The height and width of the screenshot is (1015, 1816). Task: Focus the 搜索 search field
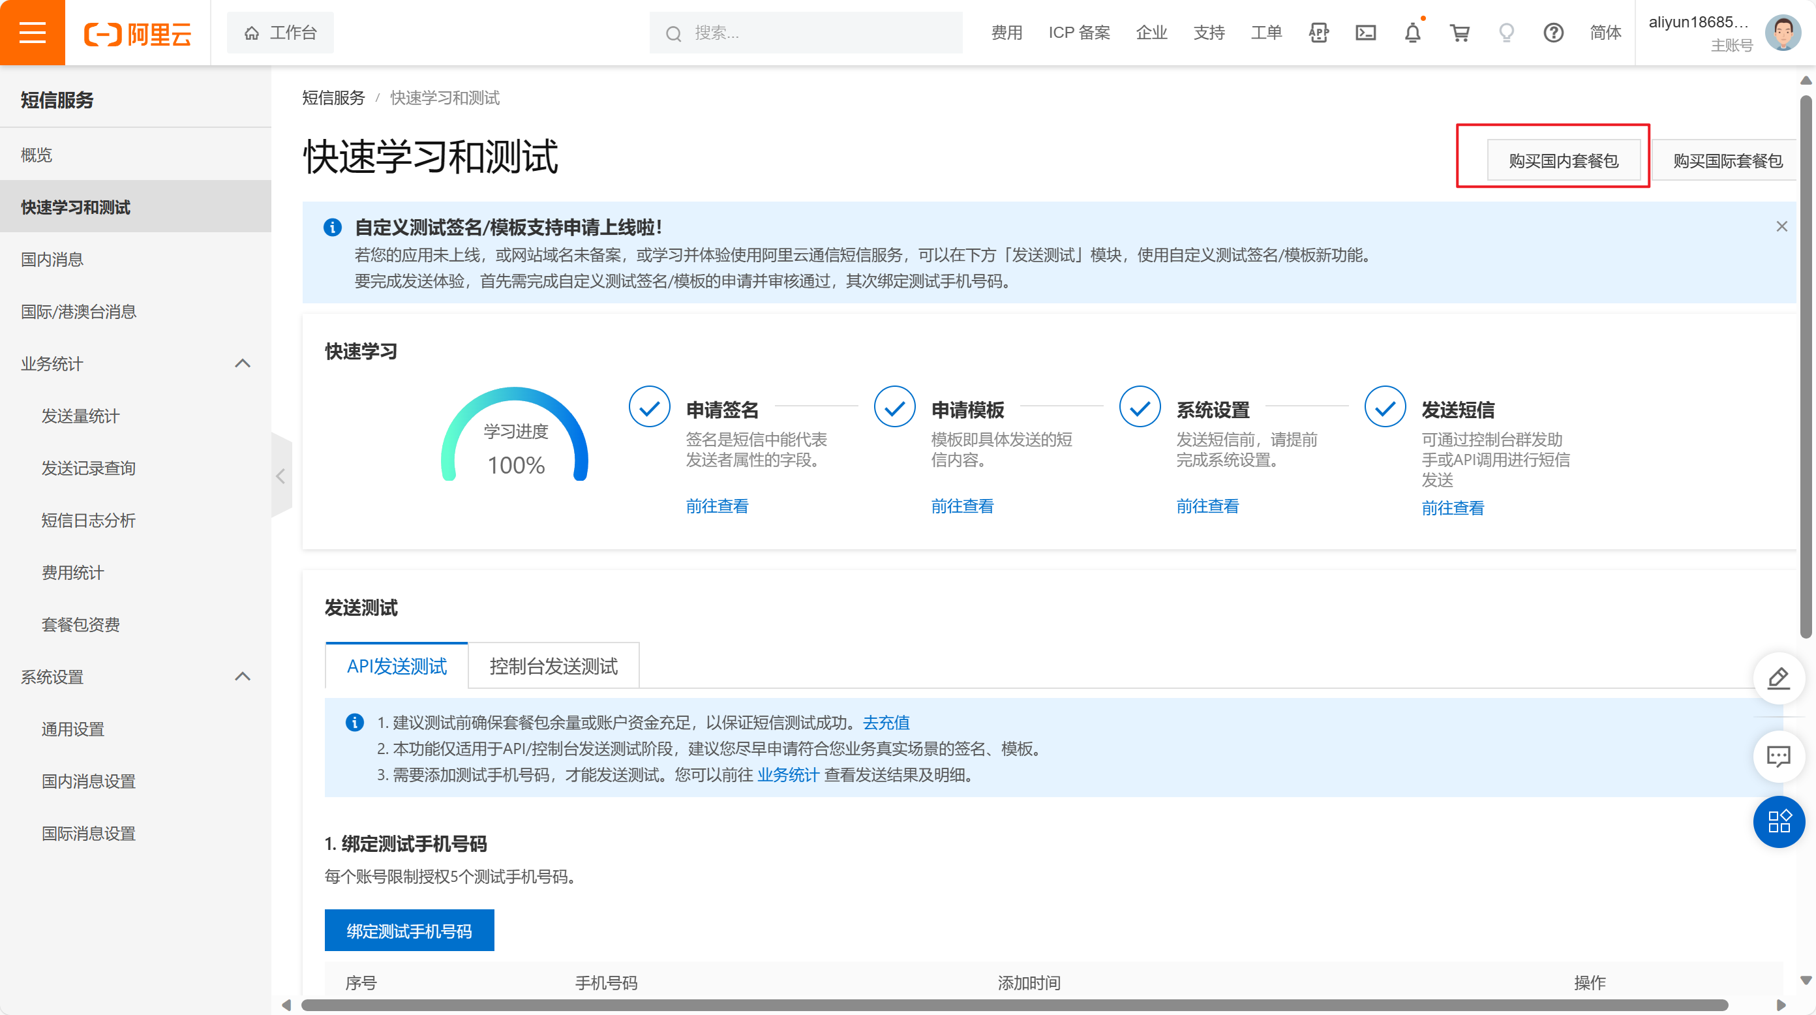(806, 33)
